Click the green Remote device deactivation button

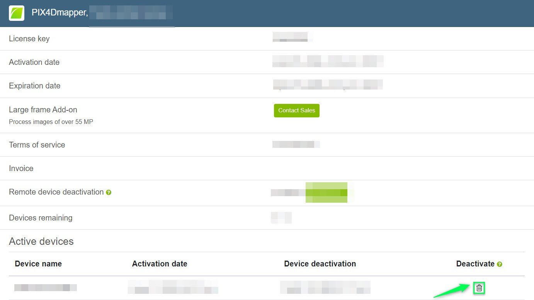pos(327,192)
